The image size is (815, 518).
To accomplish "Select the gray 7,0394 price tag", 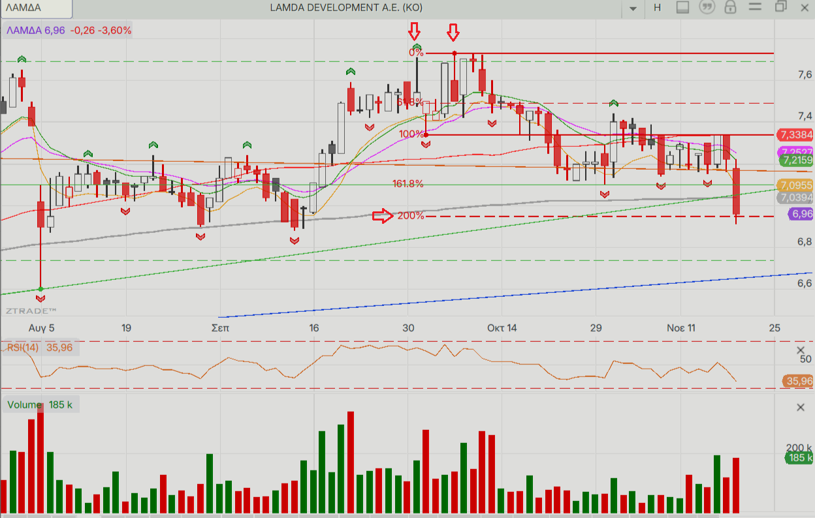I will tap(794, 197).
